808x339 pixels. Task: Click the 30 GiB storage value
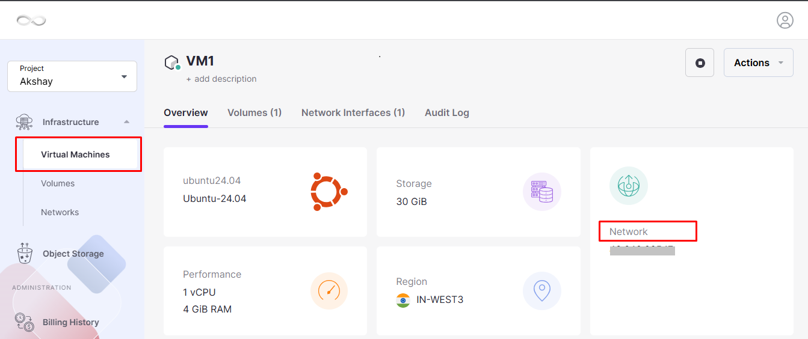click(412, 201)
